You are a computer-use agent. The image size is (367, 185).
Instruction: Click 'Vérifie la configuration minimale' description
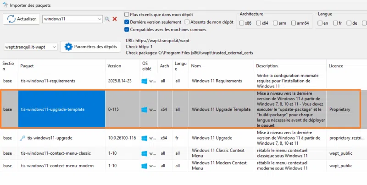[x=288, y=81]
